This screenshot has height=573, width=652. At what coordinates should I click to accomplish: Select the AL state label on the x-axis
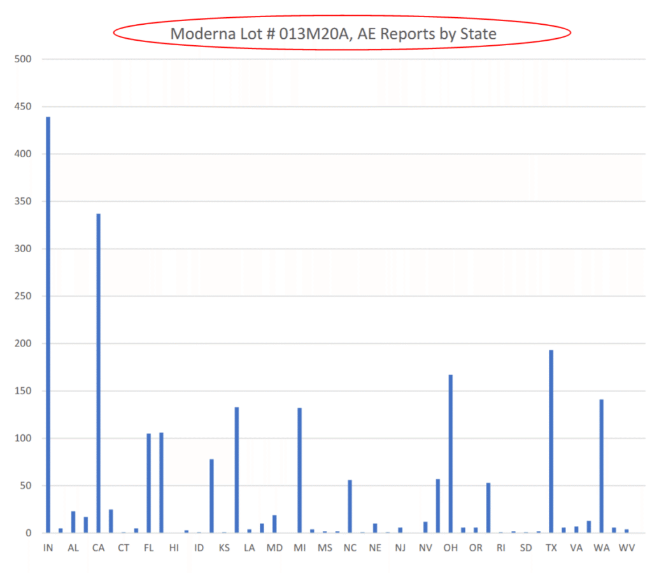pyautogui.click(x=73, y=548)
